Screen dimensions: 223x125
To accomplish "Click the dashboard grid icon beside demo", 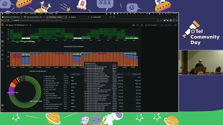I will point(7,25).
